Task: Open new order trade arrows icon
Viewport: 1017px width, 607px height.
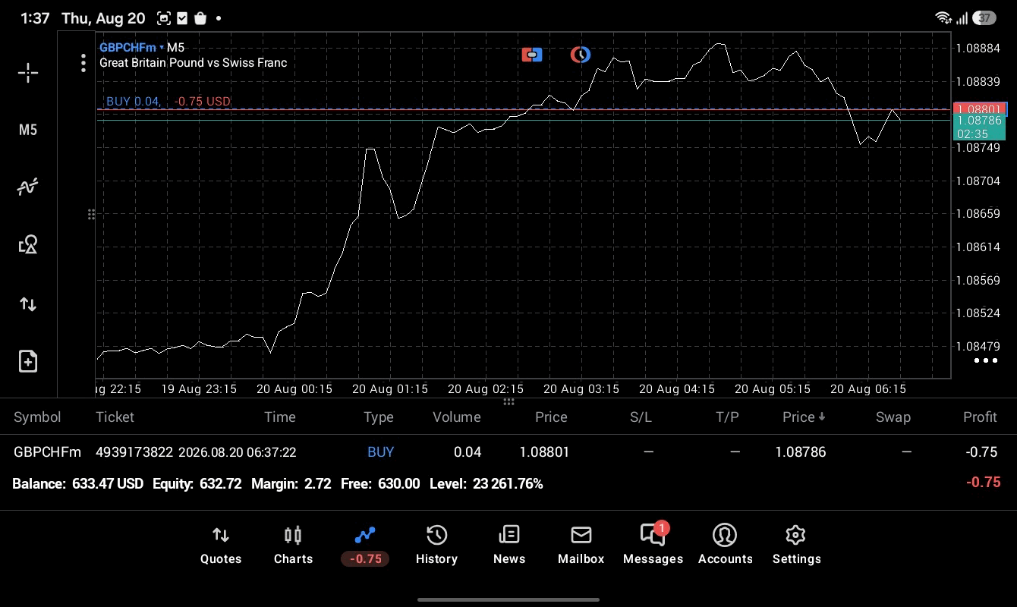Action: 28,304
